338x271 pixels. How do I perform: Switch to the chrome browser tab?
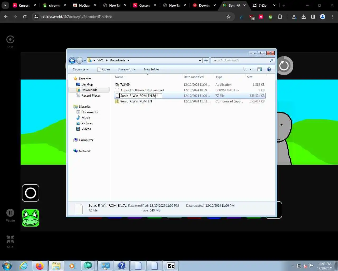pos(54,5)
